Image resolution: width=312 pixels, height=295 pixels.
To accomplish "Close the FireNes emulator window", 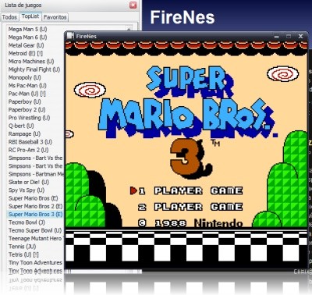I will [x=300, y=36].
